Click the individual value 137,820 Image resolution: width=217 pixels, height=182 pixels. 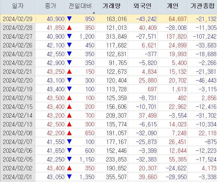click(177, 37)
